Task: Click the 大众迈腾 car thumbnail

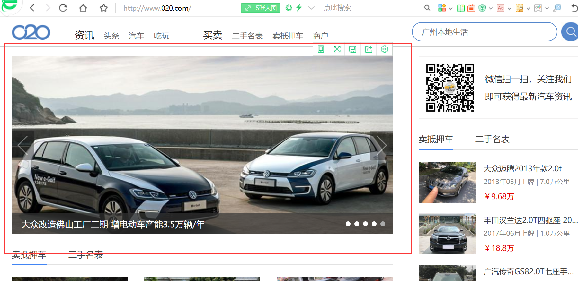Action: click(447, 182)
